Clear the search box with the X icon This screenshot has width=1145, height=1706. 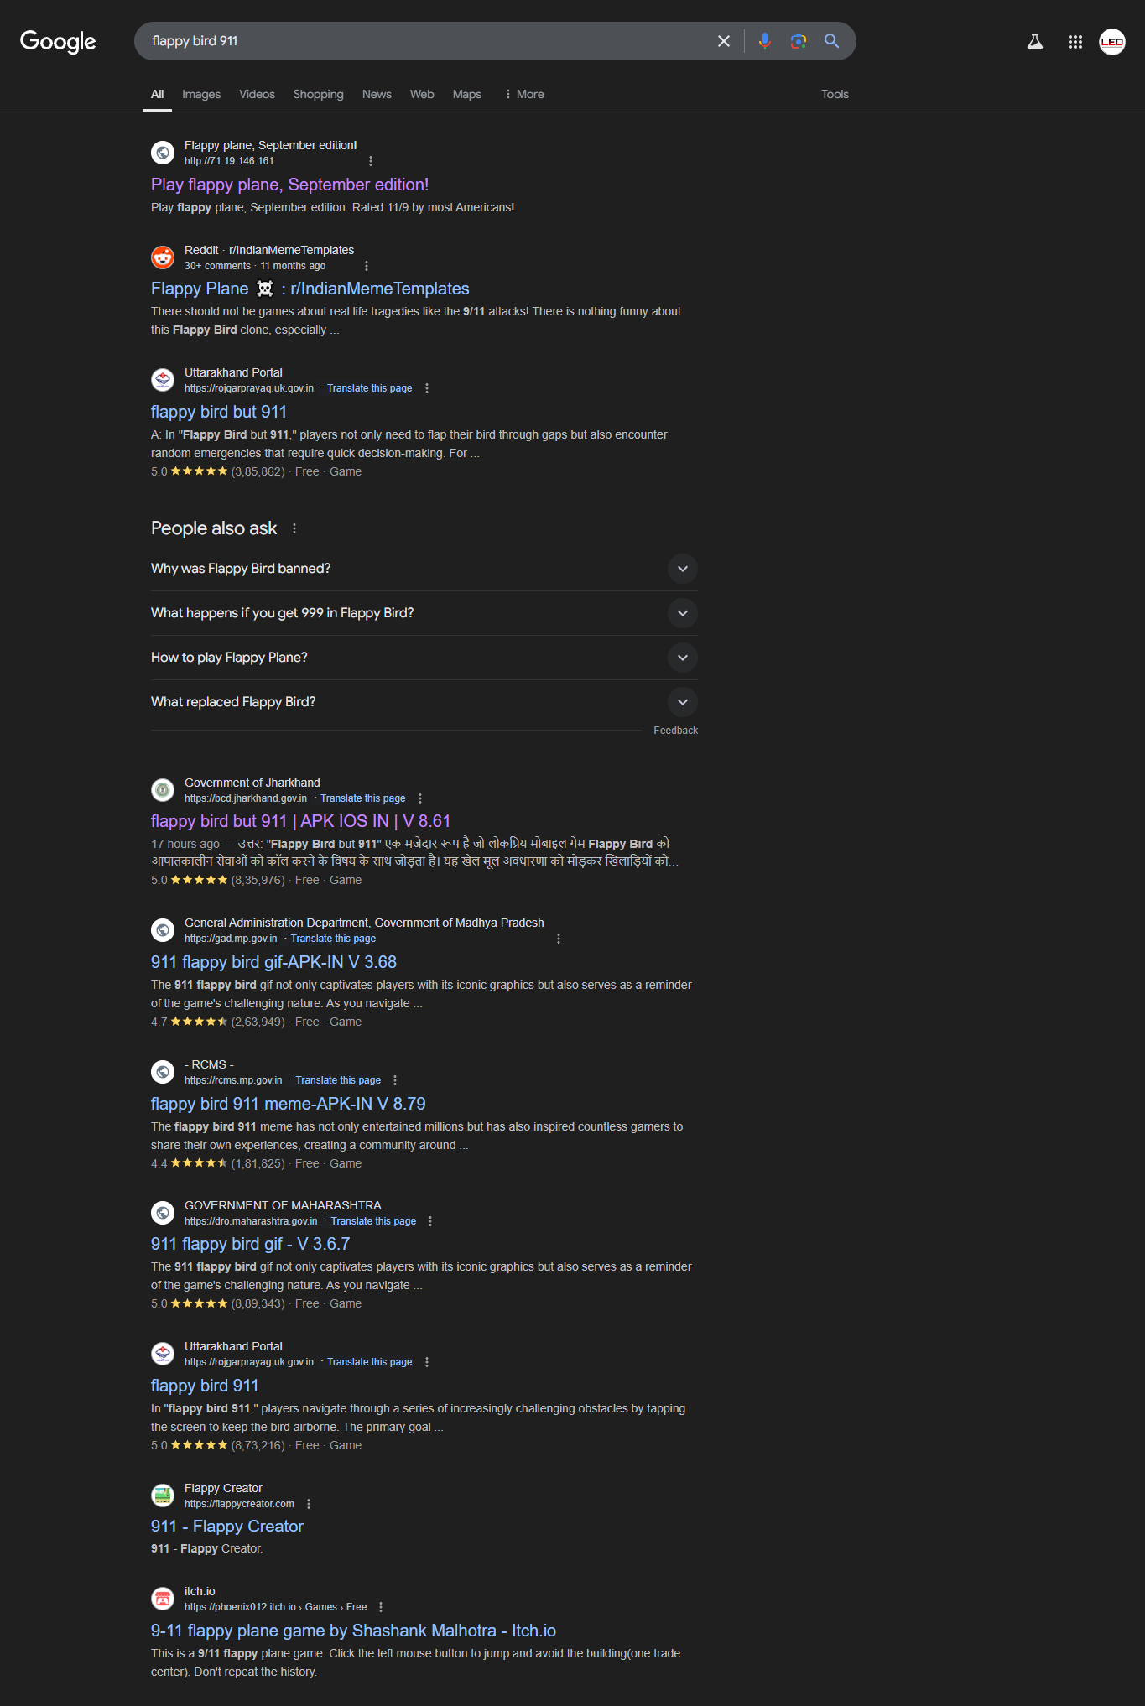[x=724, y=41]
